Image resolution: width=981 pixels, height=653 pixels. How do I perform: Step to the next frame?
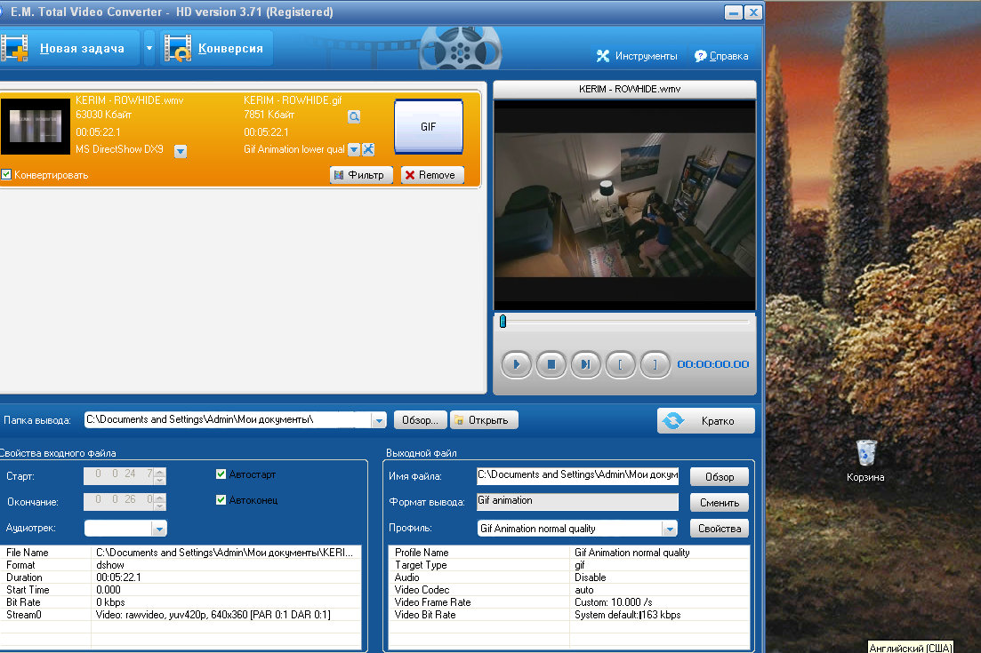[585, 364]
